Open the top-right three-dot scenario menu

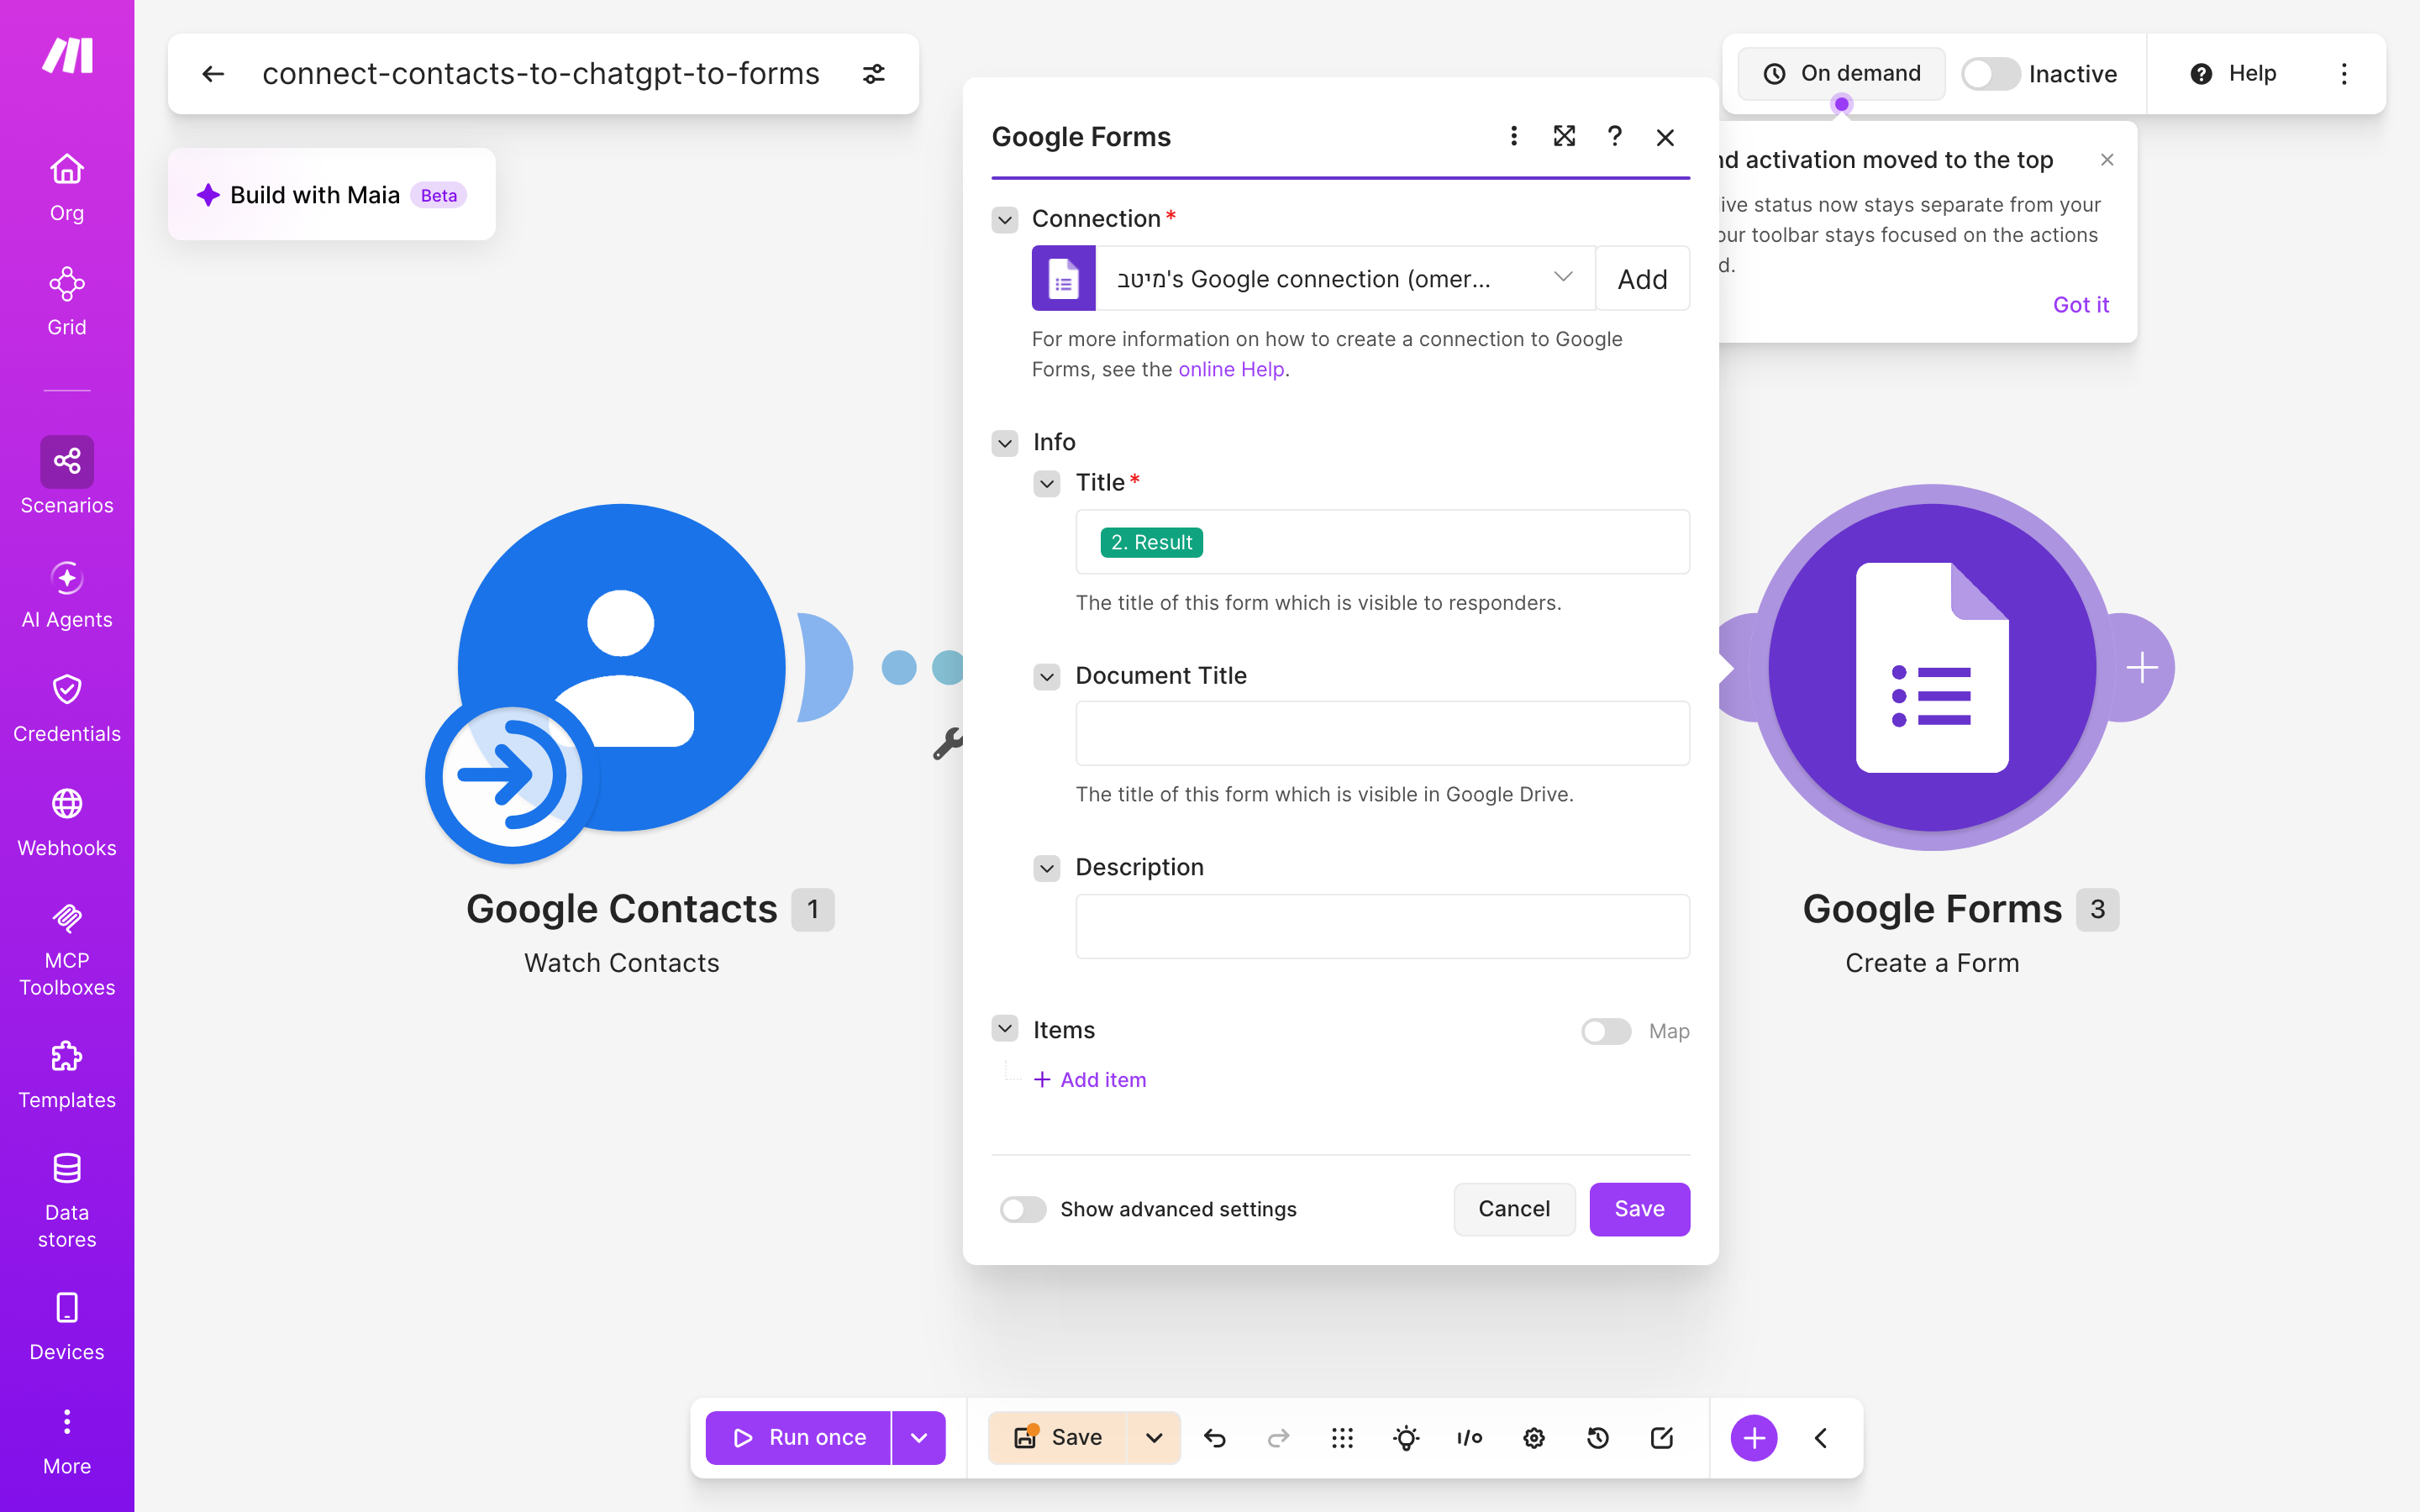coord(2344,74)
